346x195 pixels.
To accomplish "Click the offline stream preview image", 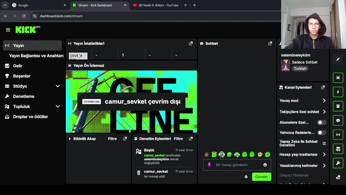I will click(131, 102).
